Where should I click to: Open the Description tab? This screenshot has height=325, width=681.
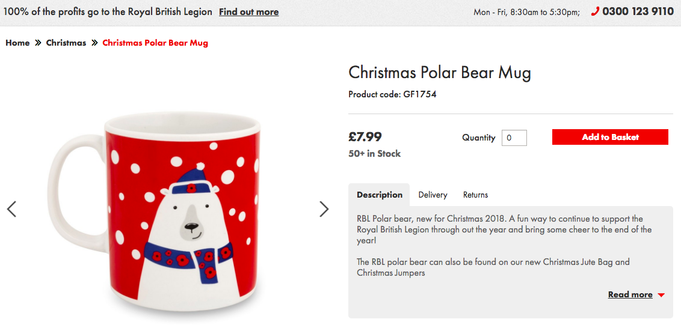380,195
